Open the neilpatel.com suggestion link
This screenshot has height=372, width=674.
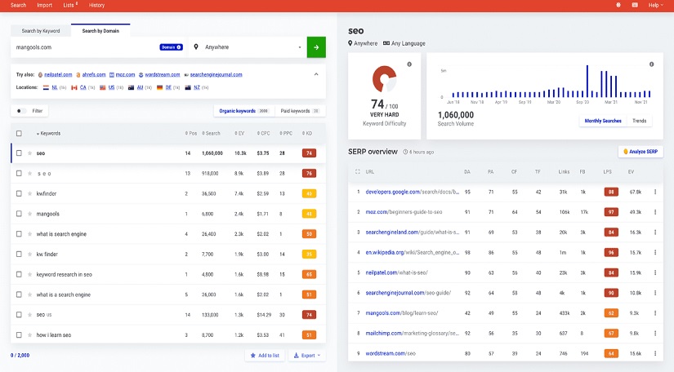tap(58, 75)
